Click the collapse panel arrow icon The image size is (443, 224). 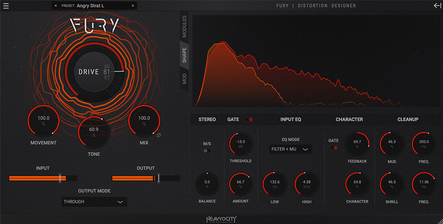point(437,6)
